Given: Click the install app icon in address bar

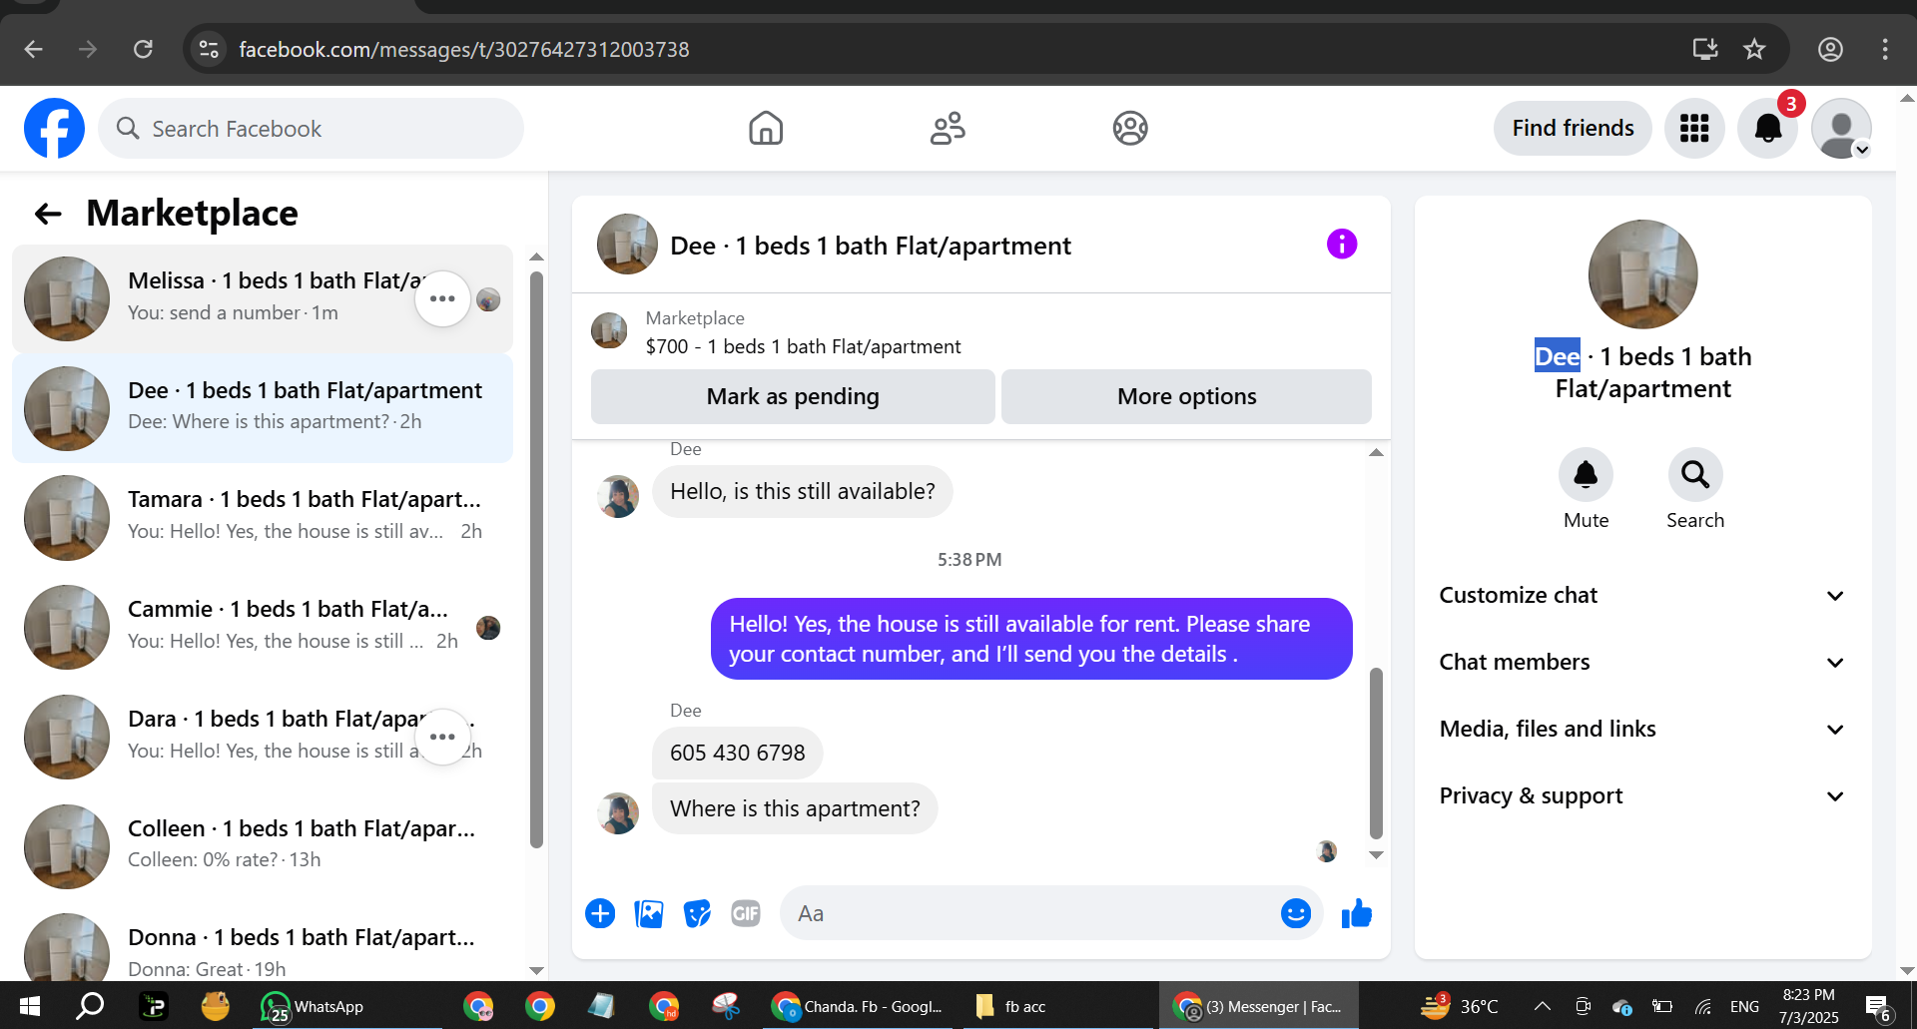Looking at the screenshot, I should 1705,49.
